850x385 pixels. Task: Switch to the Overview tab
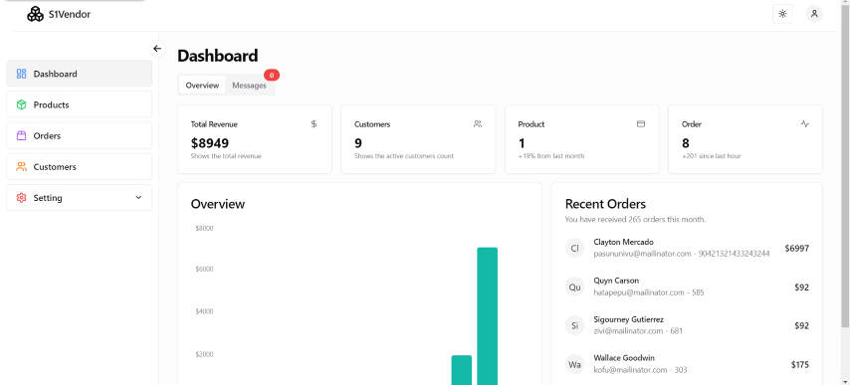[x=202, y=85]
